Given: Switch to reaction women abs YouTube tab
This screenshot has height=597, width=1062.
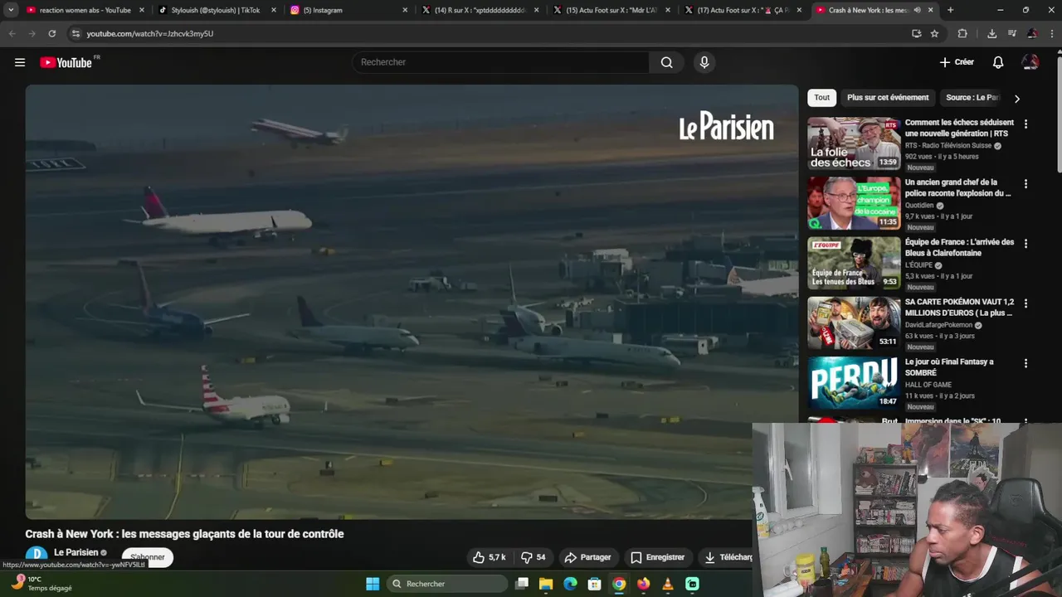Looking at the screenshot, I should (x=83, y=10).
